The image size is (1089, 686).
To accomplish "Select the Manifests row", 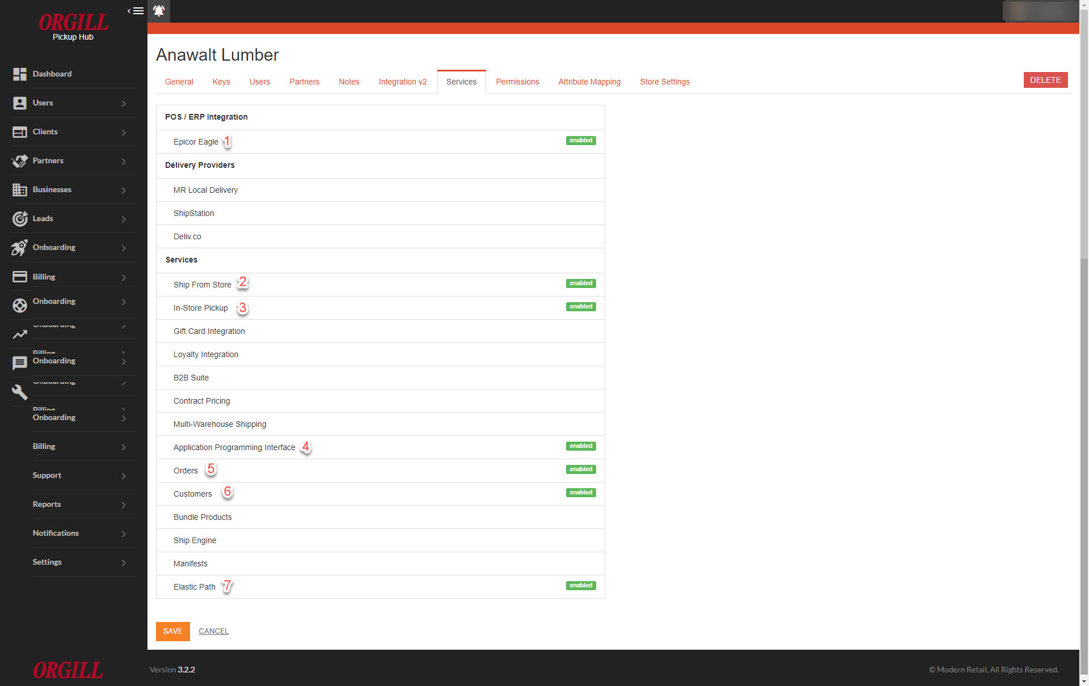I will [x=381, y=564].
